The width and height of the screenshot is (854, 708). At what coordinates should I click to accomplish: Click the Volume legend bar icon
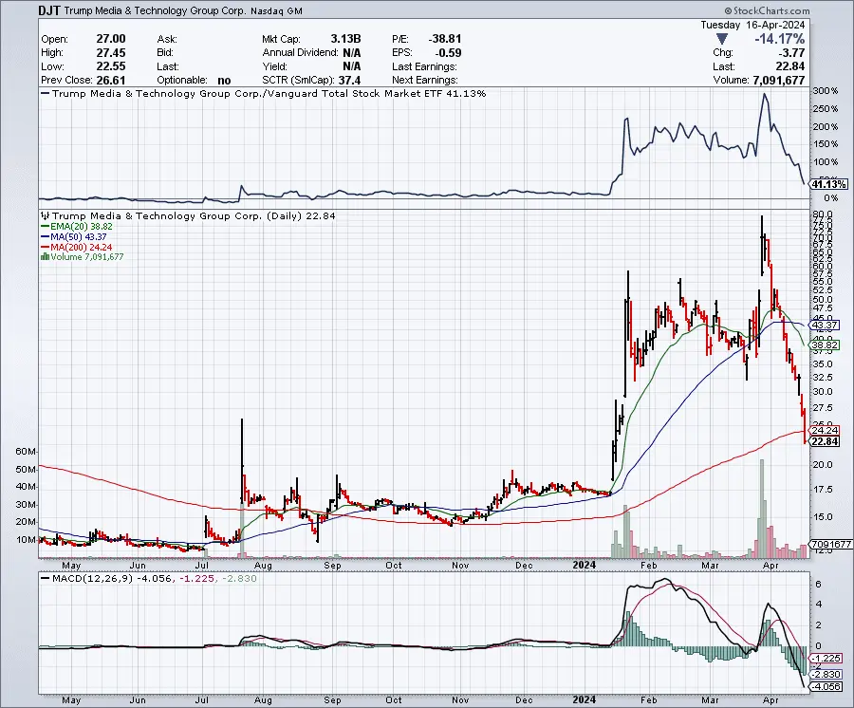42,257
